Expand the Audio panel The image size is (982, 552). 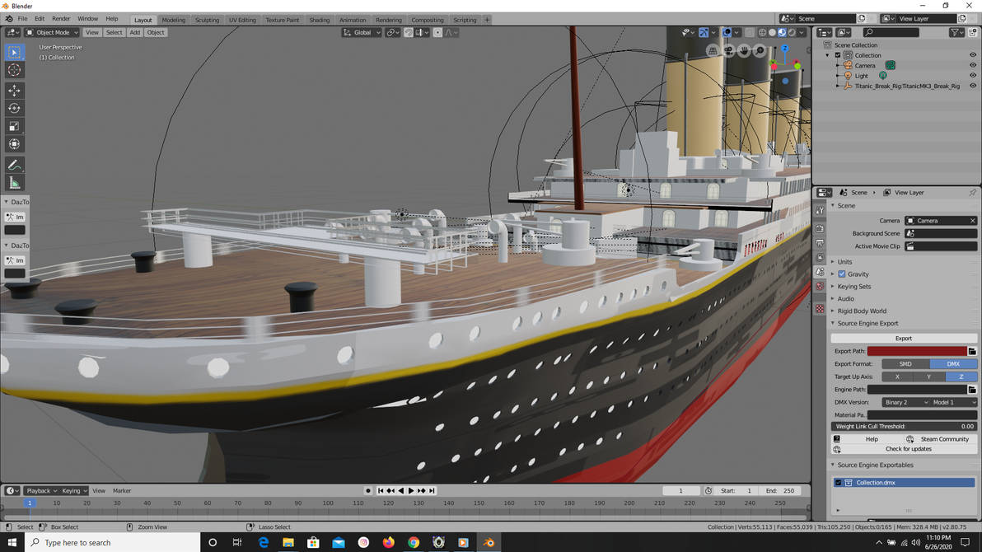click(x=845, y=299)
